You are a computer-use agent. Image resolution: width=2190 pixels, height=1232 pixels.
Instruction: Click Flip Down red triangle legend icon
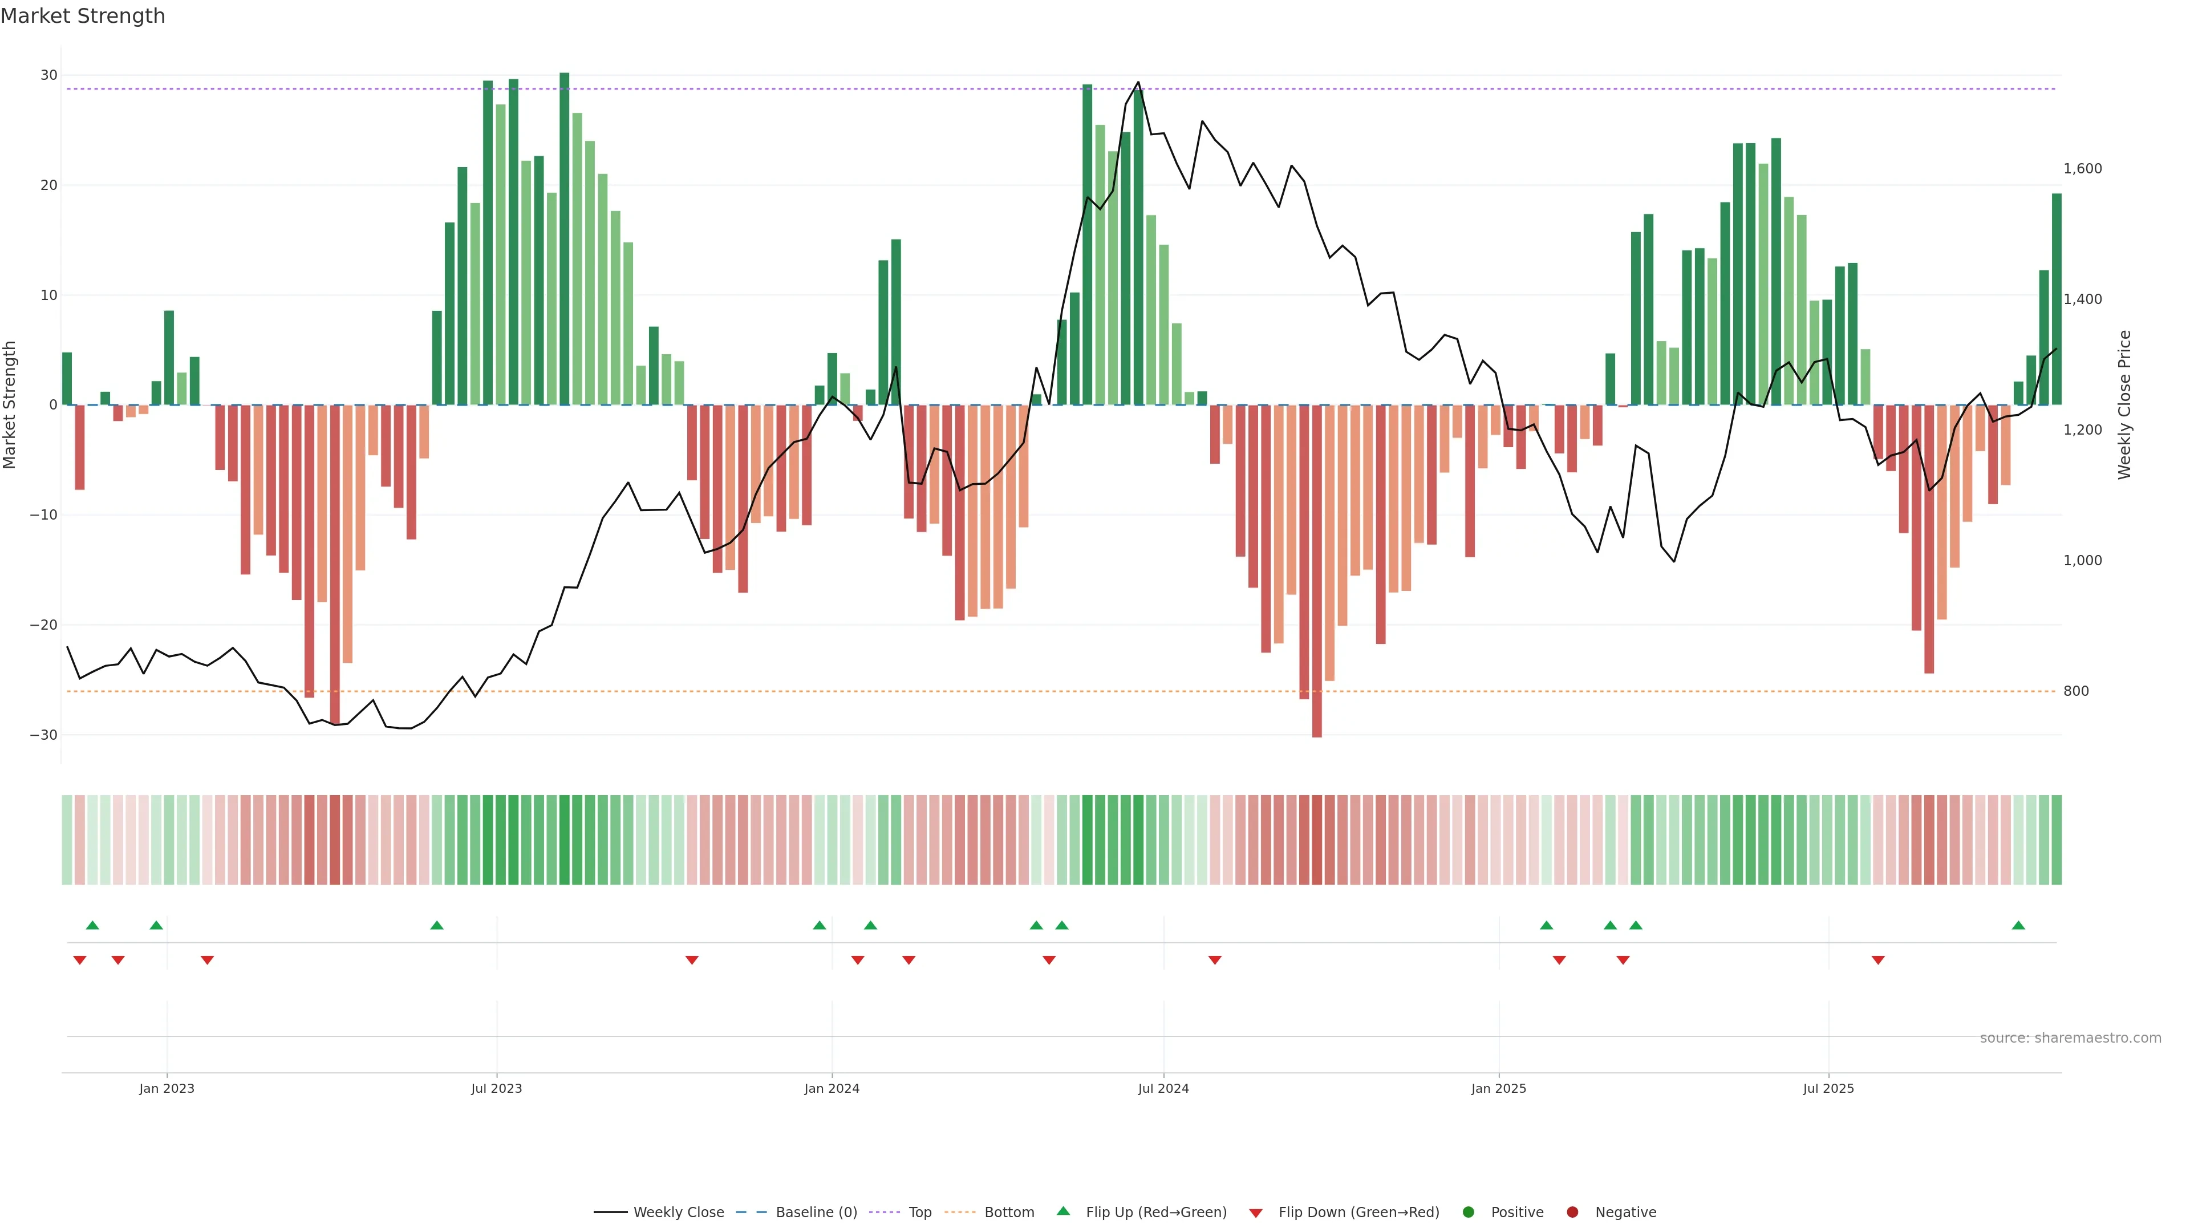pyautogui.click(x=1256, y=1213)
